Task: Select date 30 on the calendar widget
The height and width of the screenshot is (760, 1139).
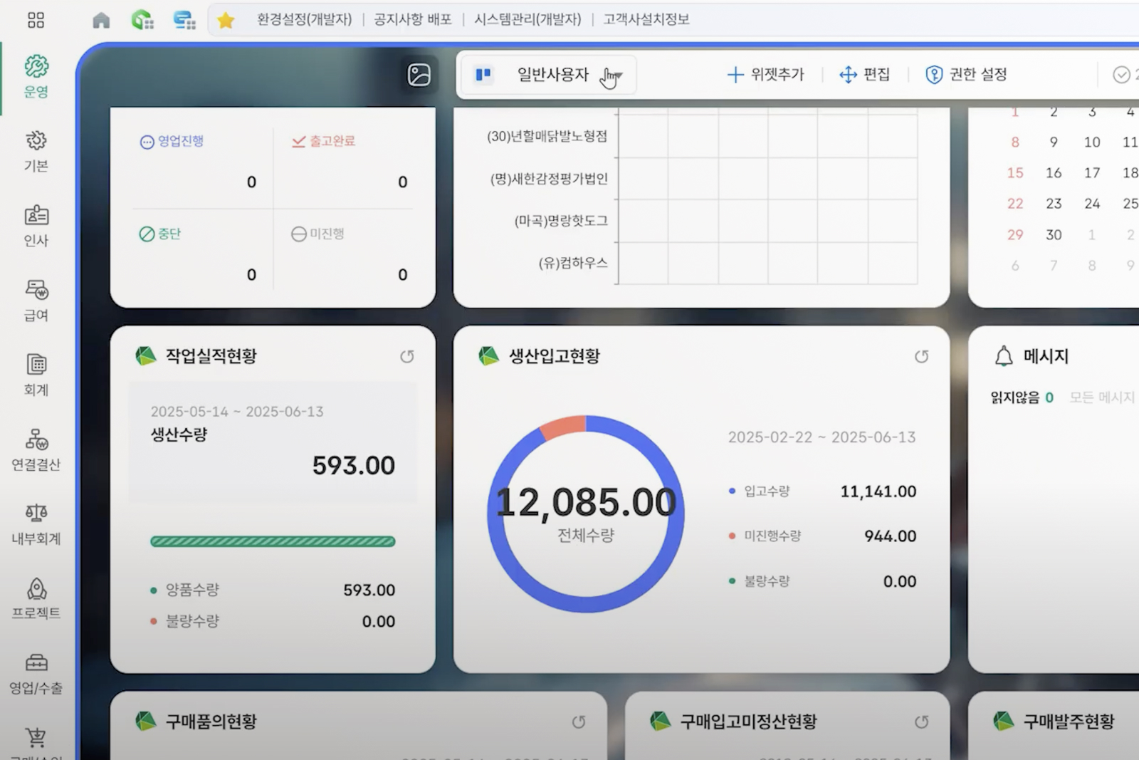Action: [1054, 234]
